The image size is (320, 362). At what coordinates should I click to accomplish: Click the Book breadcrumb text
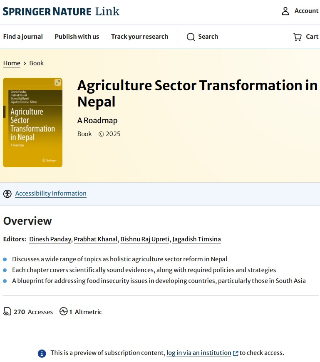(x=37, y=63)
